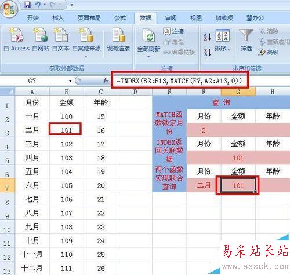The width and height of the screenshot is (290, 275).
Task: Select cell B1 header 金额
Action: 67,102
